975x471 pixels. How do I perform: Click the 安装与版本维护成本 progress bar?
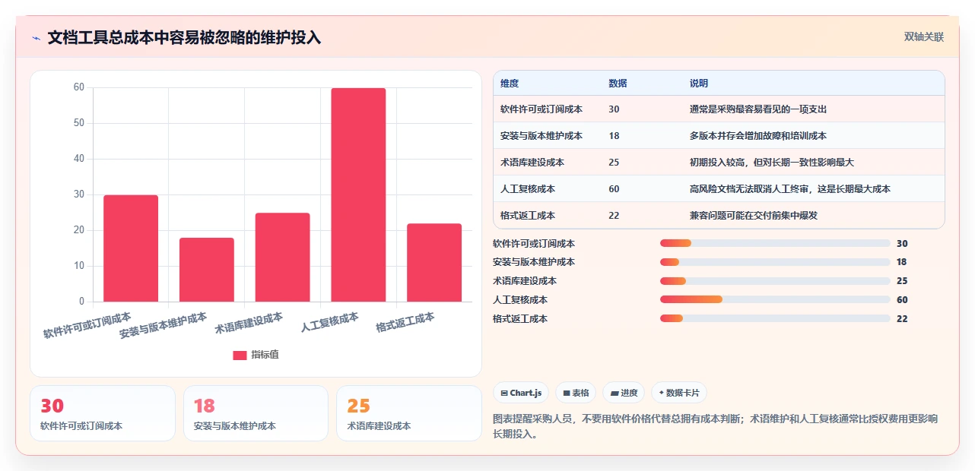point(775,262)
